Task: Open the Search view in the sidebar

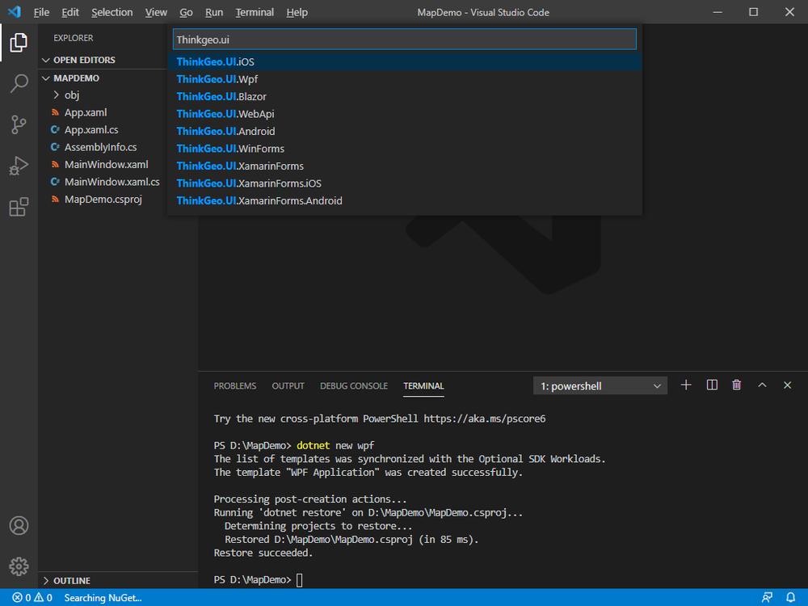Action: pyautogui.click(x=18, y=83)
